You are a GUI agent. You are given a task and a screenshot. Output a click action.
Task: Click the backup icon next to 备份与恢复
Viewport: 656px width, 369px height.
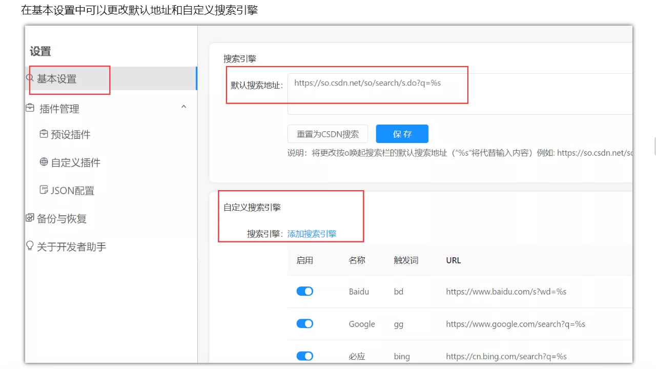(29, 218)
